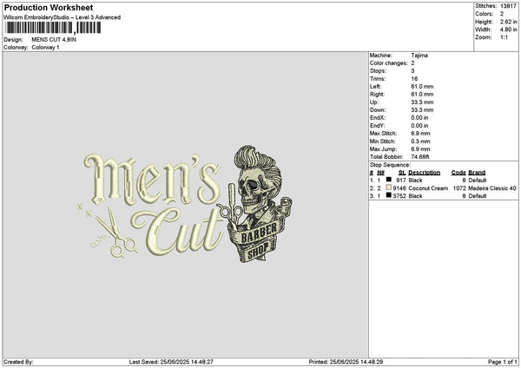Click the Stops value 3
Screen dimensions: 521x368
(412, 71)
